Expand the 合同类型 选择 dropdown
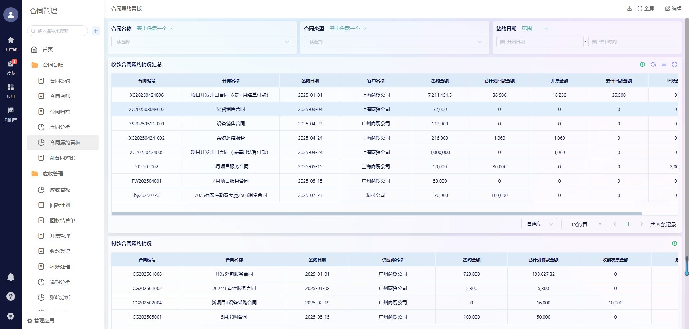Image resolution: width=689 pixels, height=329 pixels. click(395, 42)
